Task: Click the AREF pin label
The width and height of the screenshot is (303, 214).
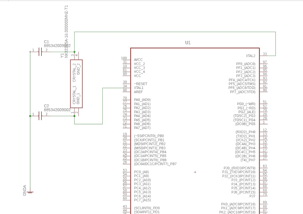Action: tap(138, 92)
